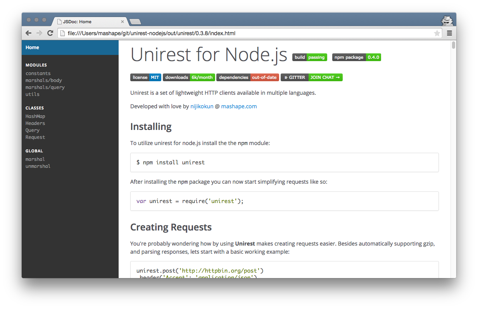Reload the page with the refresh icon

[50, 33]
